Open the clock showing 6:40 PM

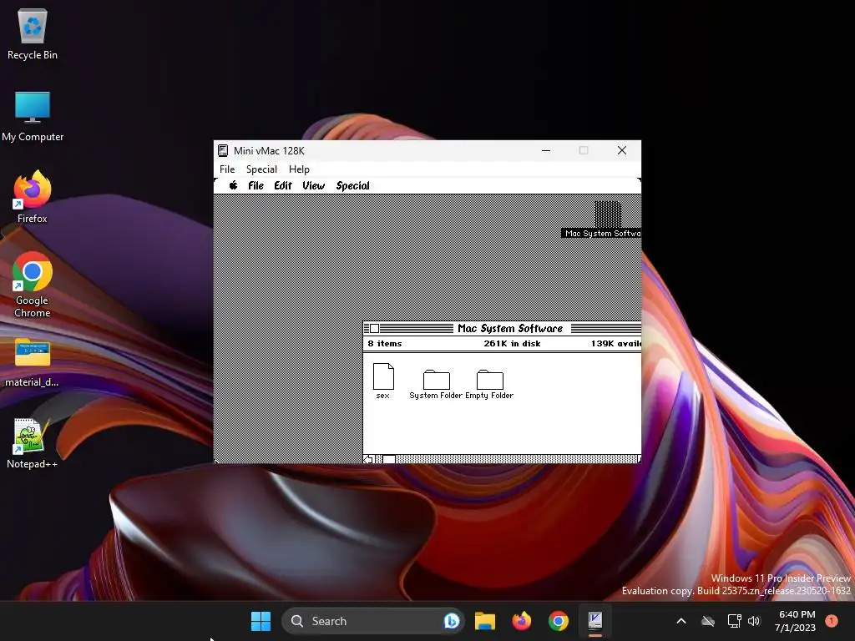[x=795, y=621]
